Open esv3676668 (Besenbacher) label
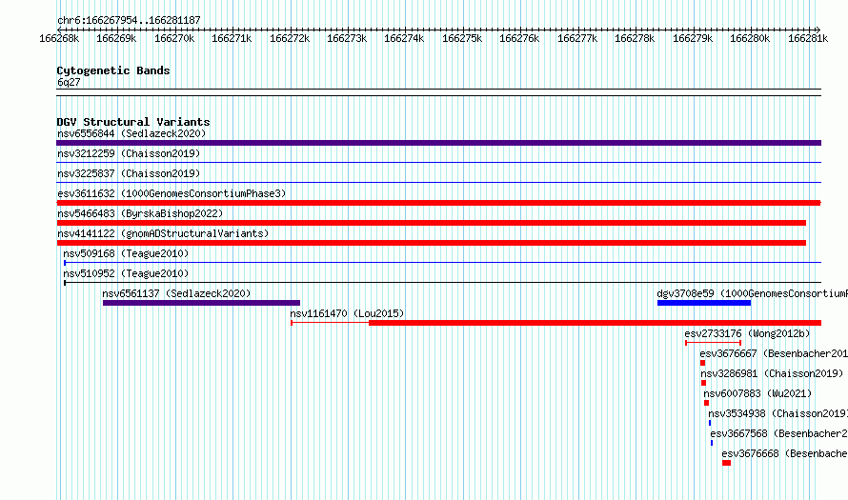 tap(785, 453)
